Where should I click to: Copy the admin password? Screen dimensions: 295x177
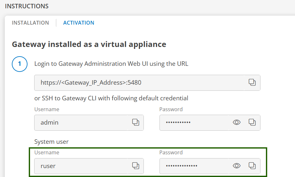[252, 122]
